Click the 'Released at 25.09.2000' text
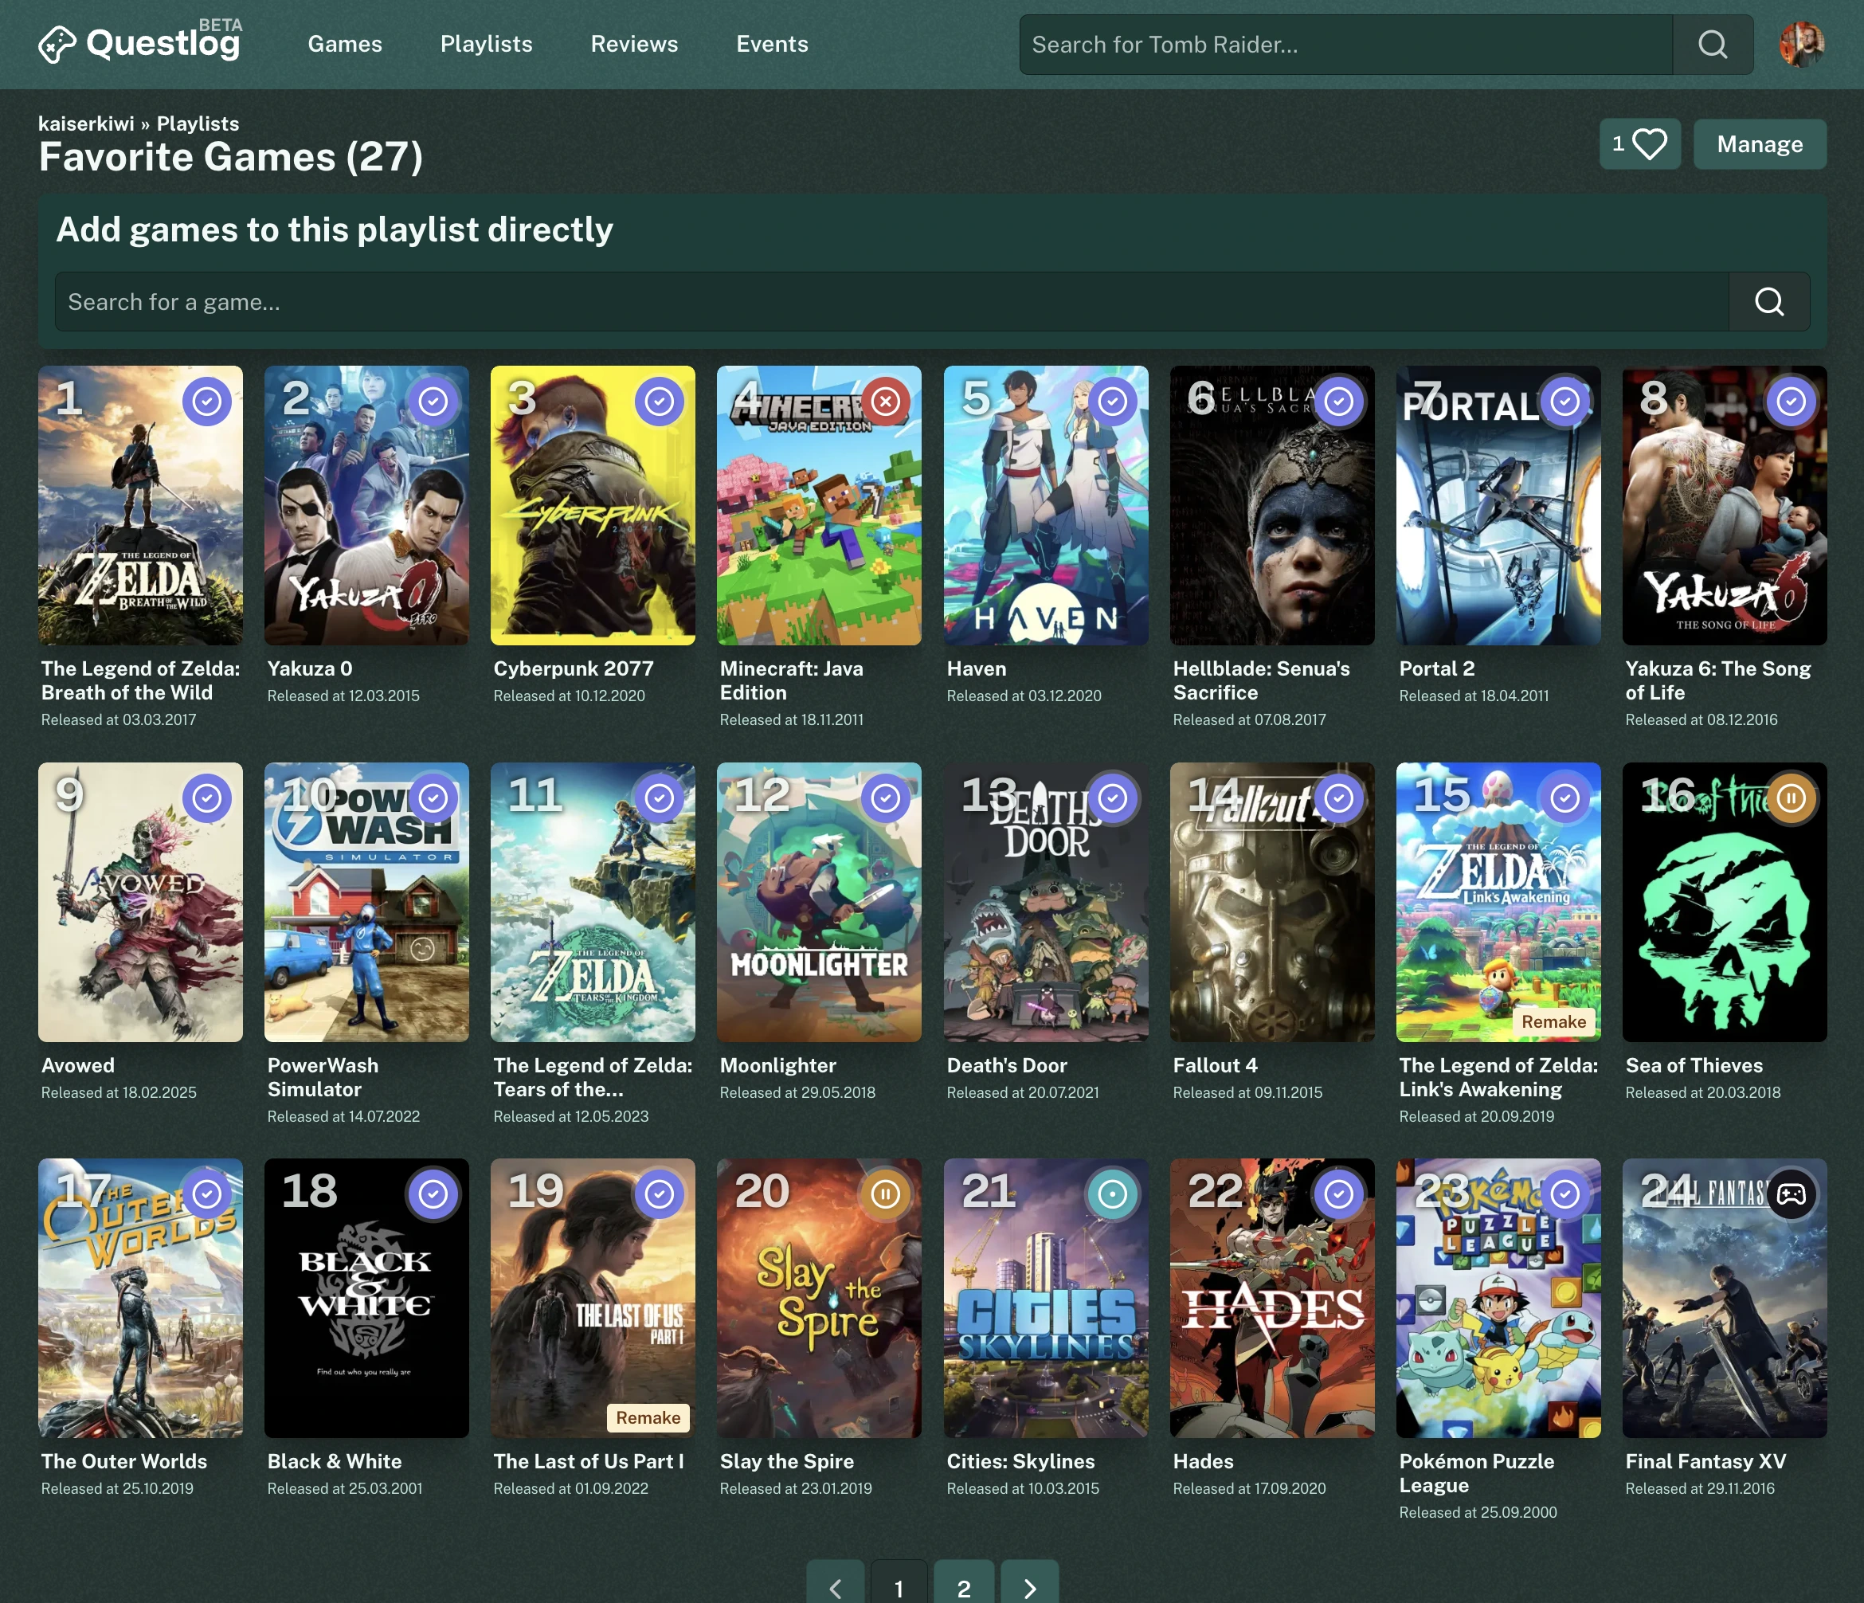This screenshot has width=1864, height=1603. (1477, 1512)
